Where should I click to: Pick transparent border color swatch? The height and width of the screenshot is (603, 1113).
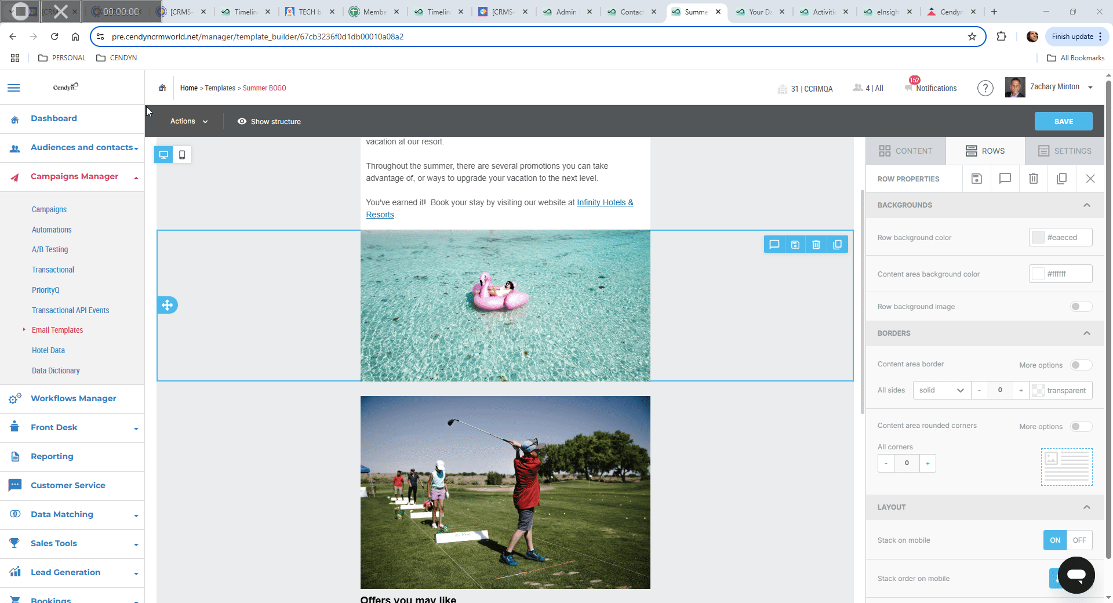(1038, 390)
